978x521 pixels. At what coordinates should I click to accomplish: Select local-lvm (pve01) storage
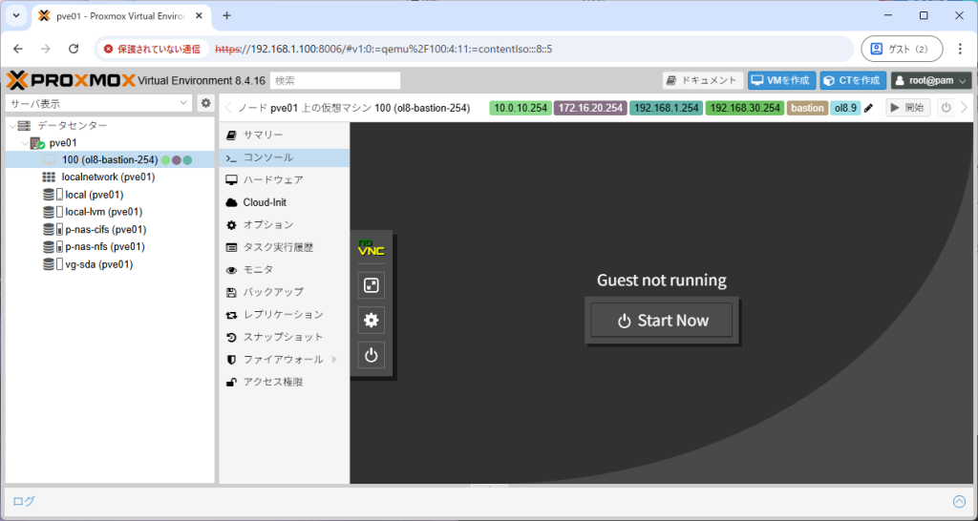103,212
